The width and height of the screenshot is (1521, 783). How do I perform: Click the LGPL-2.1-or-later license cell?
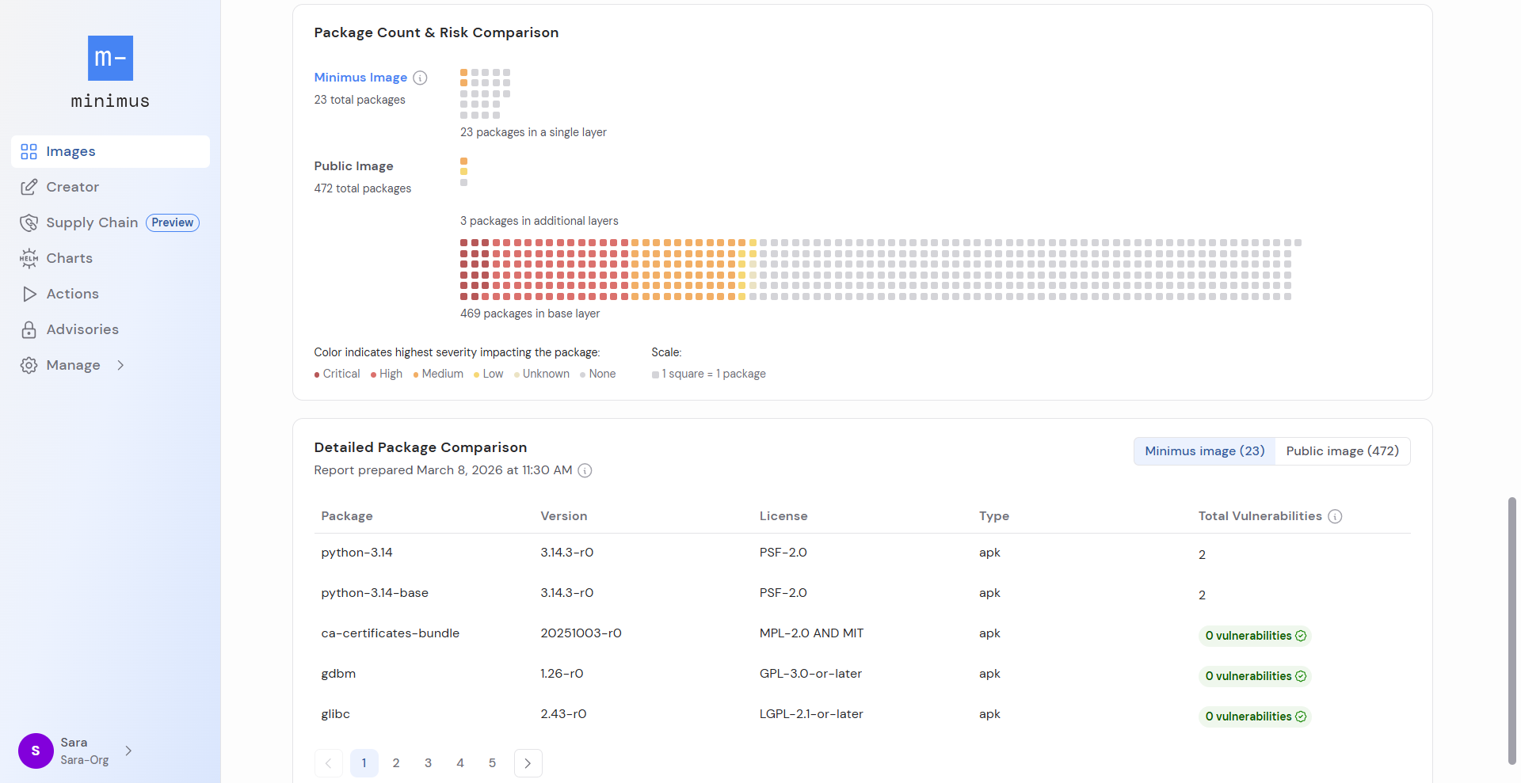(811, 714)
